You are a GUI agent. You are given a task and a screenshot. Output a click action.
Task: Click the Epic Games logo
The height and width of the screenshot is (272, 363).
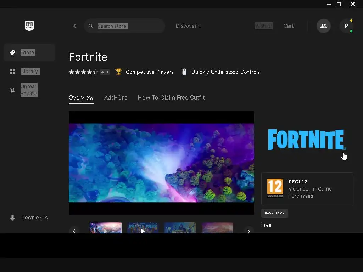pos(29,25)
